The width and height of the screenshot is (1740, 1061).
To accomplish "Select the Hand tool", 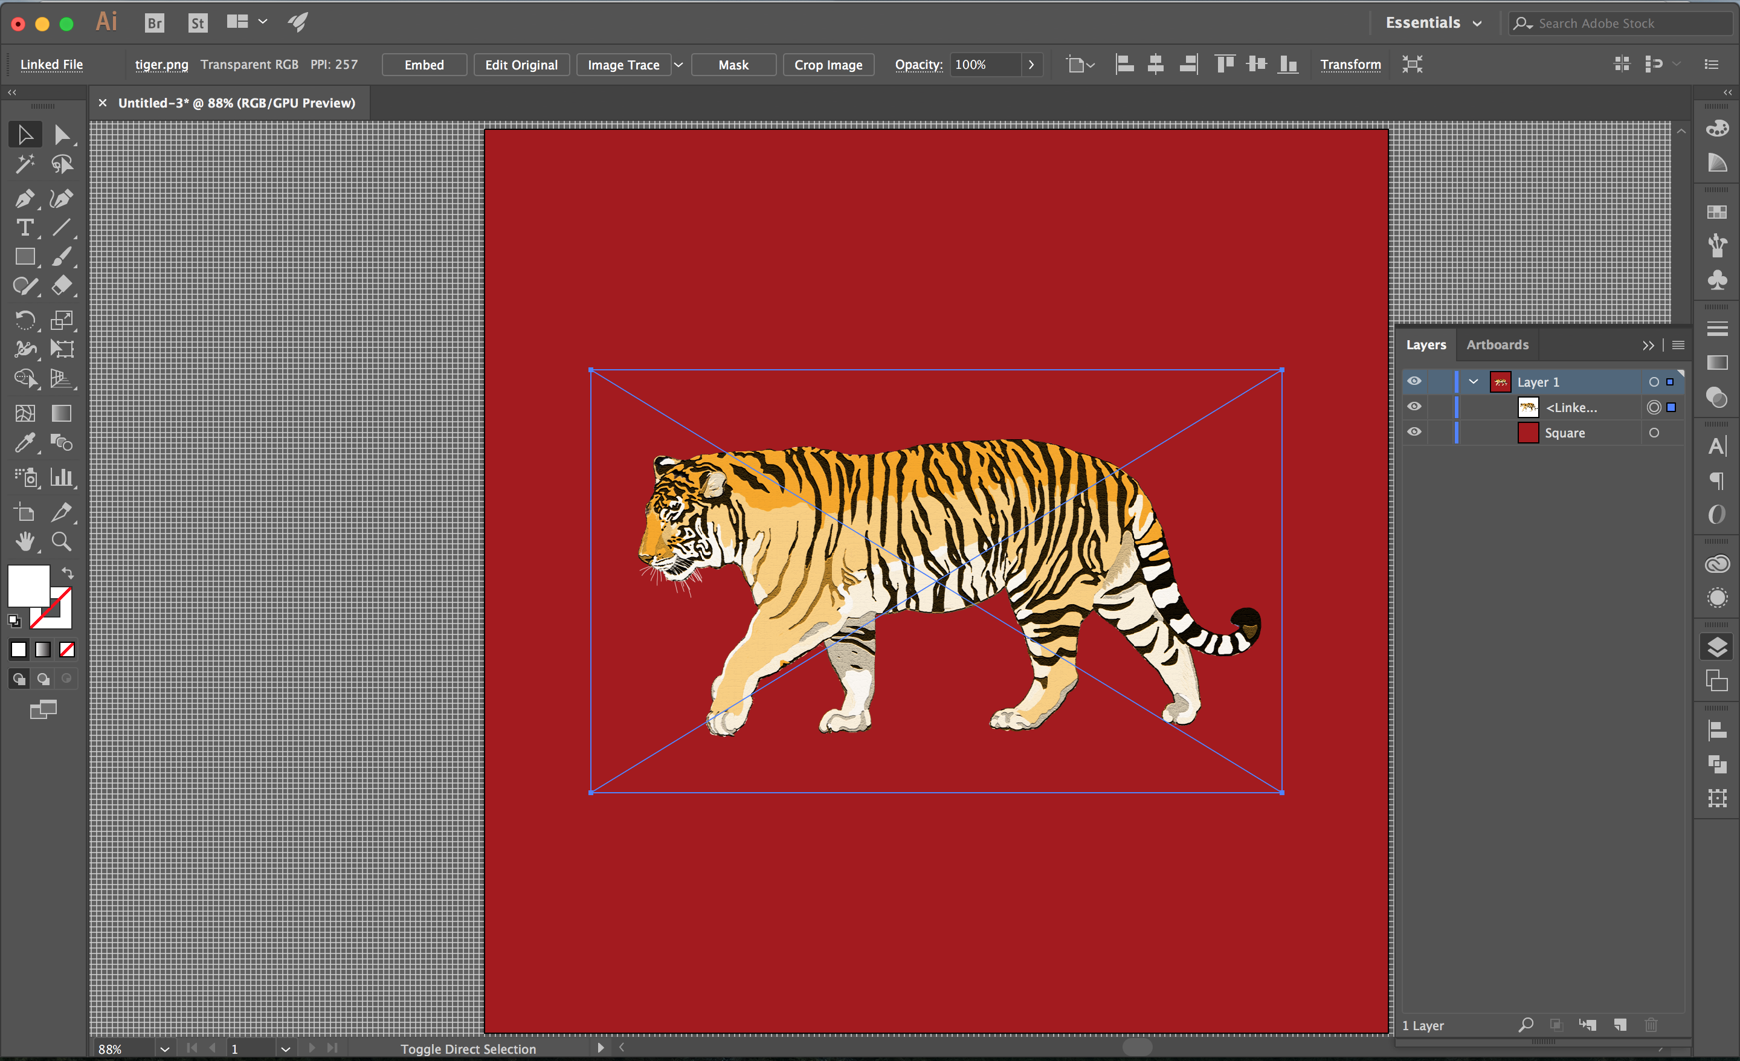I will [x=24, y=542].
